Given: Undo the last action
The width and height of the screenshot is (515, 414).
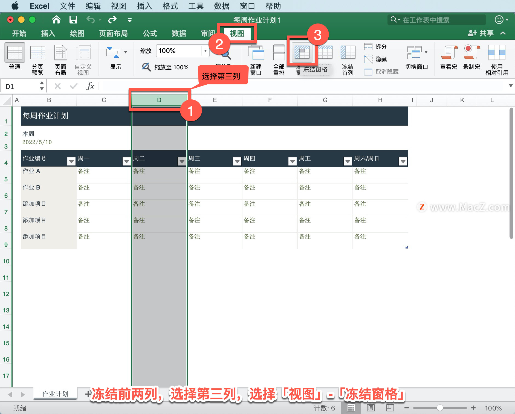Looking at the screenshot, I should (x=91, y=20).
